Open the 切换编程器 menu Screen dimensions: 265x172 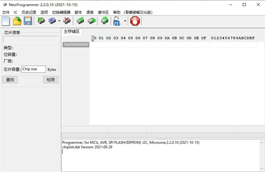(x=61, y=12)
